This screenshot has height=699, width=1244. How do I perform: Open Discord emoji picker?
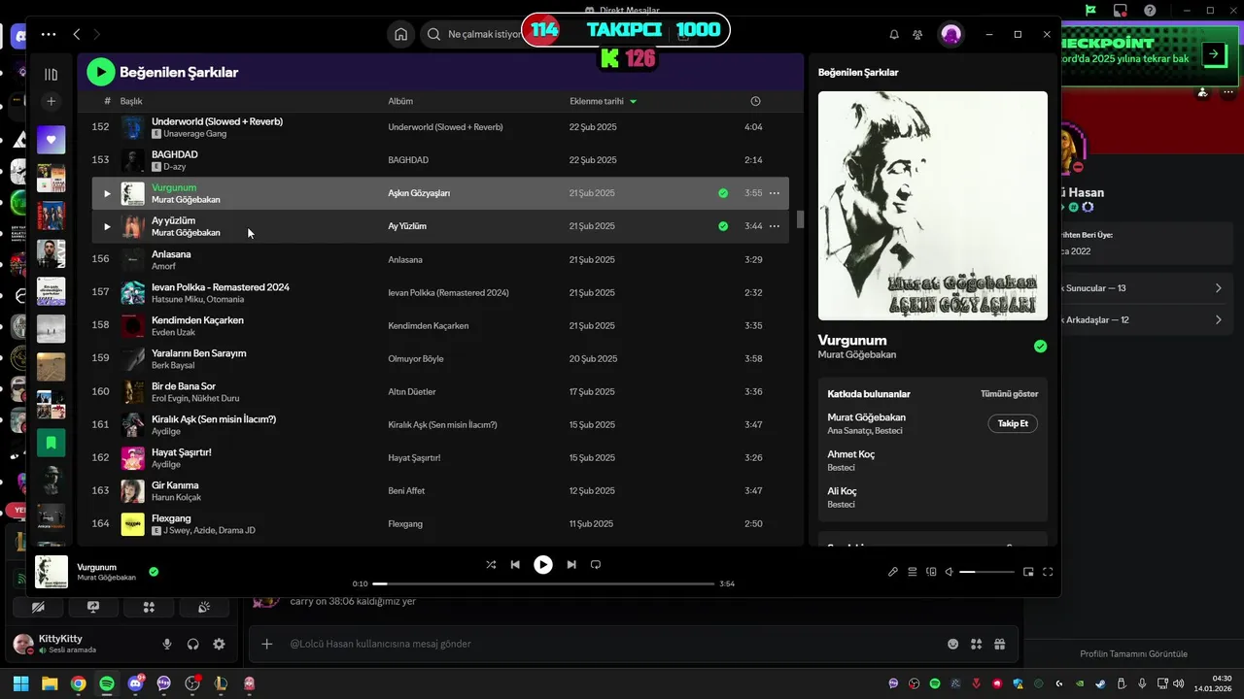(x=952, y=644)
